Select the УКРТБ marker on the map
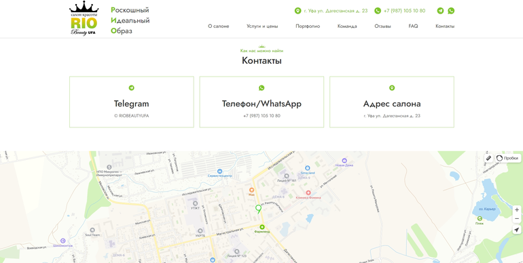523x263 pixels. pyautogui.click(x=200, y=230)
